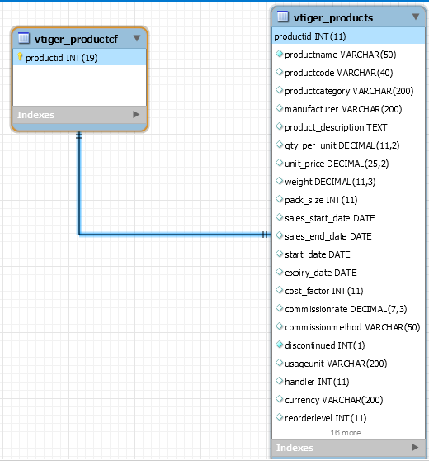Expand Indexes section of vtiger_products
Image resolution: width=429 pixels, height=461 pixels.
coord(415,447)
